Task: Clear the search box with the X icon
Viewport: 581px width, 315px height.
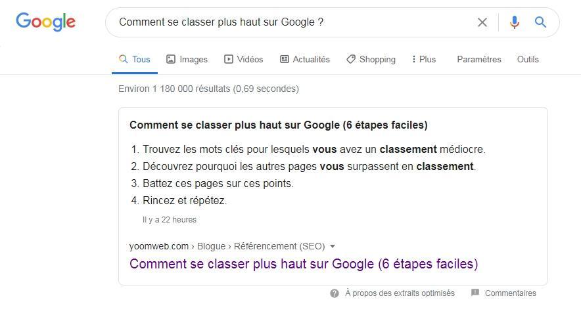Action: pos(482,22)
